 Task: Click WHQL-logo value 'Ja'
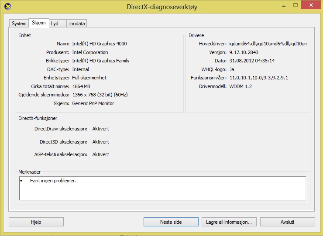tap(232, 69)
